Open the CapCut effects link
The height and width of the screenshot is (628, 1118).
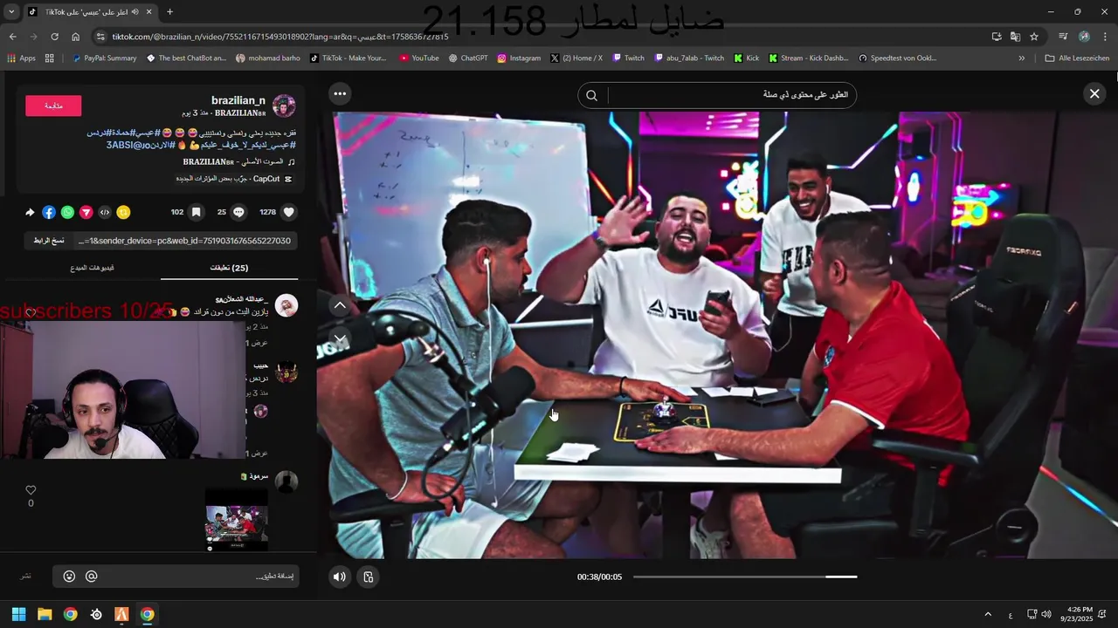tap(234, 178)
